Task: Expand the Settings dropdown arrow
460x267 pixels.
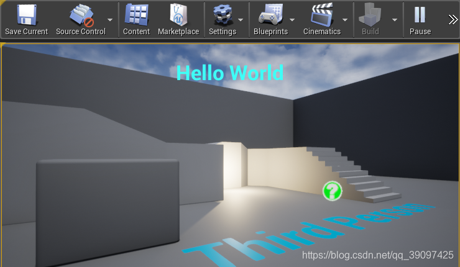Action: 241,20
